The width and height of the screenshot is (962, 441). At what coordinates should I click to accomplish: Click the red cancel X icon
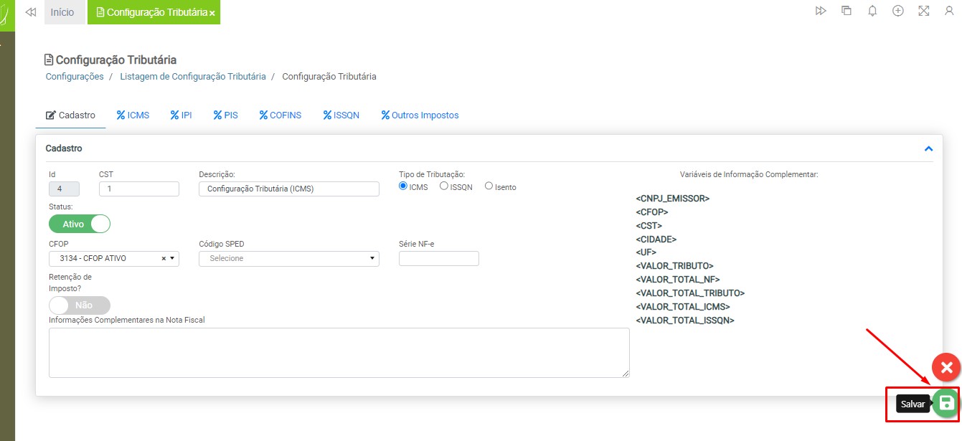pos(946,368)
